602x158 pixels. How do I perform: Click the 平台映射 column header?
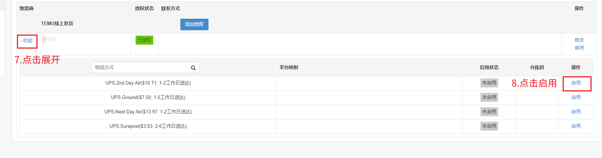[x=289, y=67]
